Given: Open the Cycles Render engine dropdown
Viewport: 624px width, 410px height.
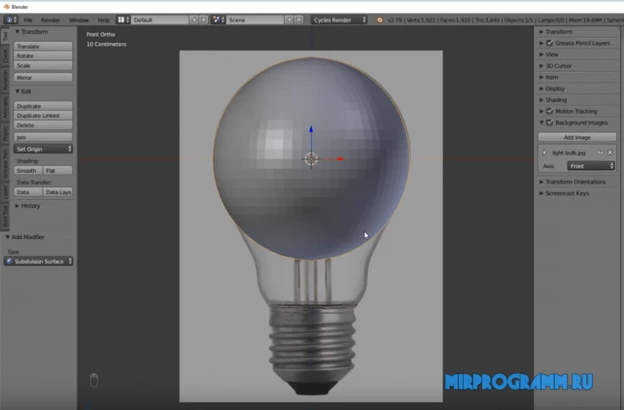Looking at the screenshot, I should [339, 20].
